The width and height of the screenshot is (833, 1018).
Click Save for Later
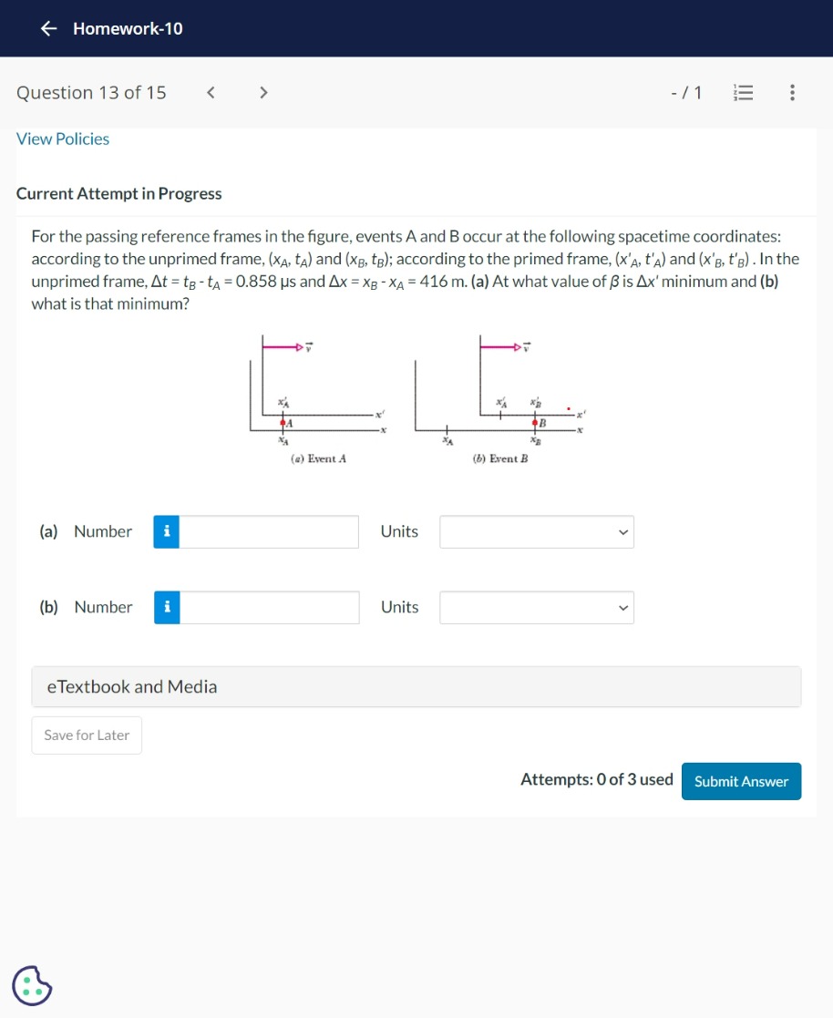[x=86, y=735]
